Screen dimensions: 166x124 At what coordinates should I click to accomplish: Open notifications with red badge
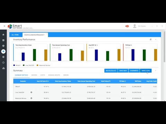point(127,26)
